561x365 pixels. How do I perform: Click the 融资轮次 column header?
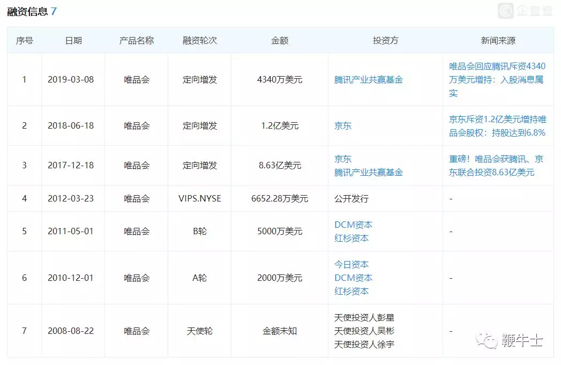point(200,40)
